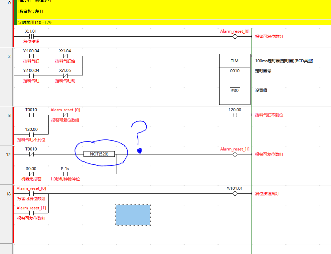Click the timer number 0010 operand
This screenshot has height=254, width=331.
tap(235, 71)
